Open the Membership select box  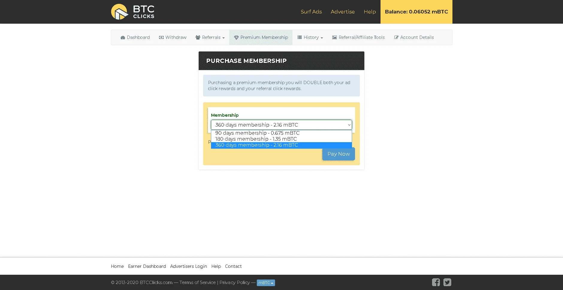click(281, 125)
